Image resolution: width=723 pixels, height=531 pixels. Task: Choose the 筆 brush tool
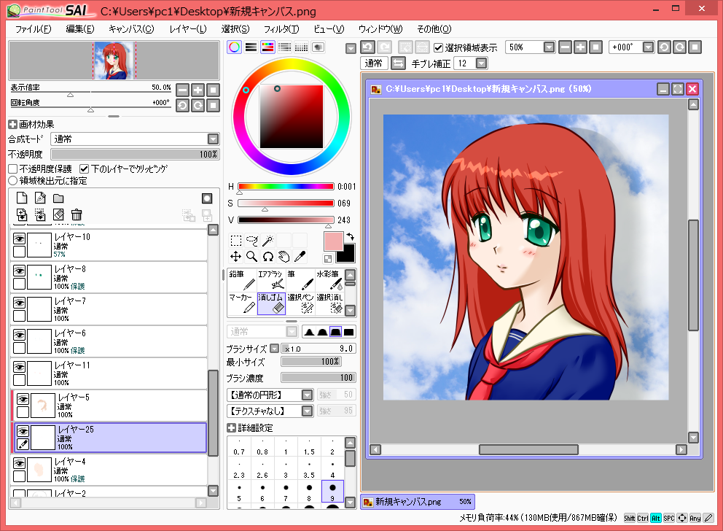[x=300, y=281]
